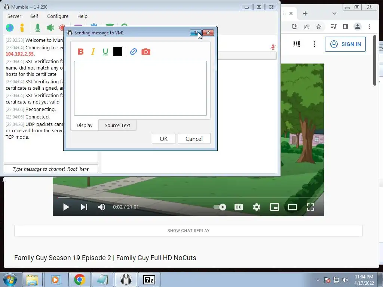Open network tray icon
383x287 pixels.
tap(336, 280)
